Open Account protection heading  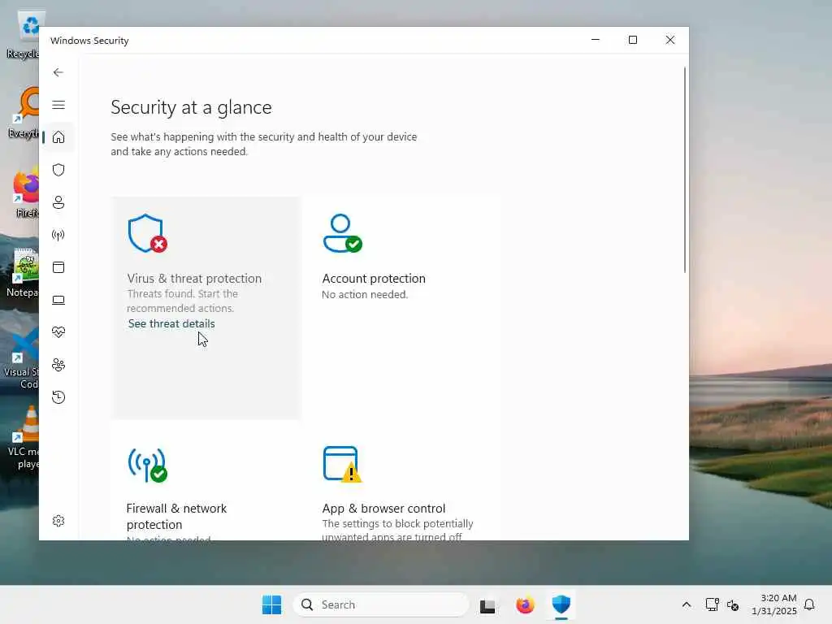374,279
